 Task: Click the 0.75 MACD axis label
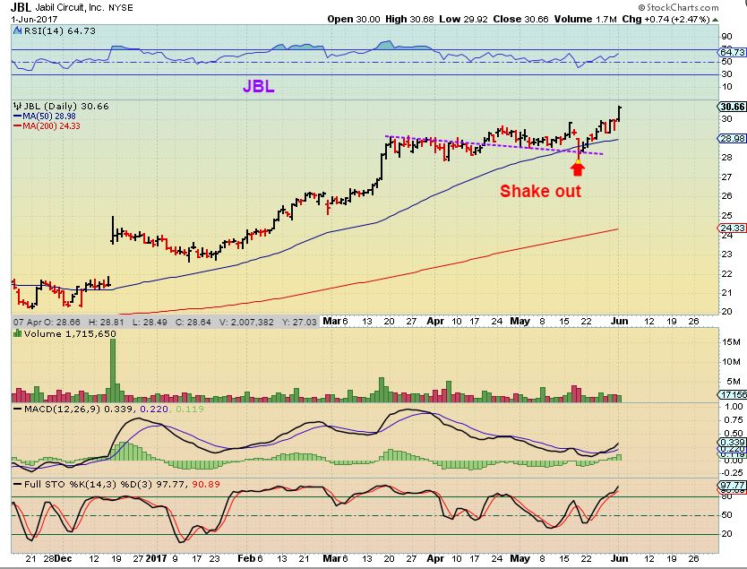(x=734, y=420)
